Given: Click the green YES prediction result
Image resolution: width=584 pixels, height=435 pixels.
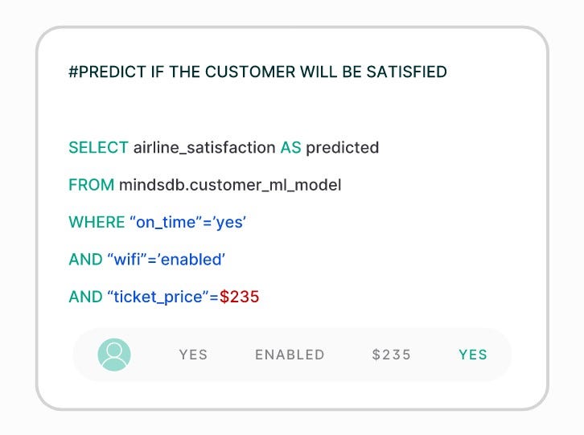Looking at the screenshot, I should tap(473, 355).
